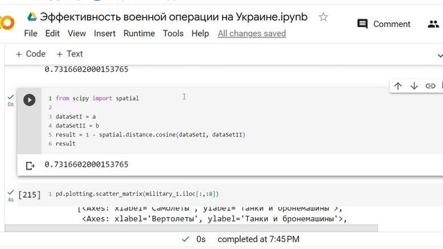Click the horizontal scrollbar under output

[191, 228]
